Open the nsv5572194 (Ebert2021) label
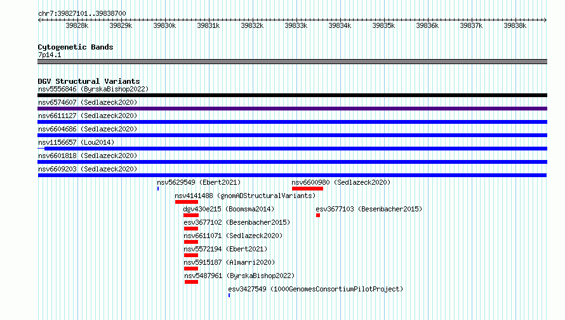 tap(225, 249)
